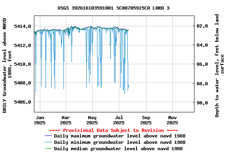
Task: Click the '82.0' depth axis label
Action: point(202,26)
